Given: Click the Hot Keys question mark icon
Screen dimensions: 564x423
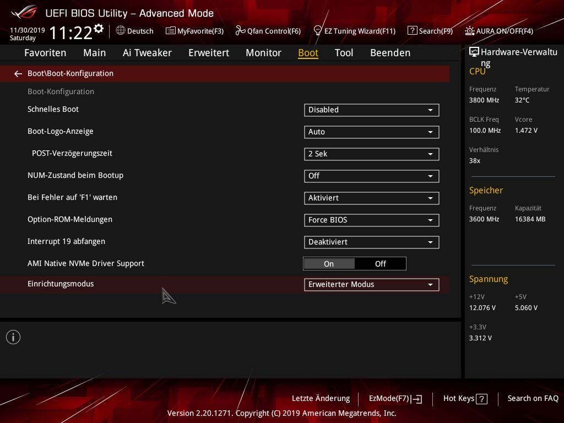Looking at the screenshot, I should click(x=481, y=399).
